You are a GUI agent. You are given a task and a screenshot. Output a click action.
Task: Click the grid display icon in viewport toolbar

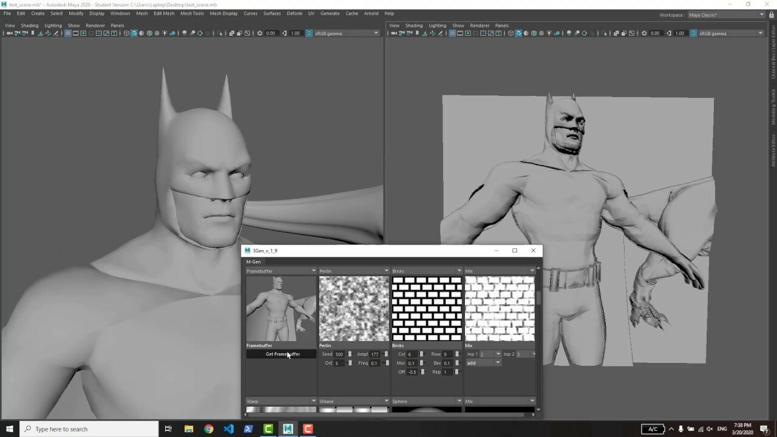(68, 33)
